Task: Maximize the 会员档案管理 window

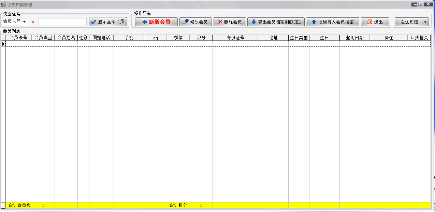Action: pyautogui.click(x=421, y=4)
